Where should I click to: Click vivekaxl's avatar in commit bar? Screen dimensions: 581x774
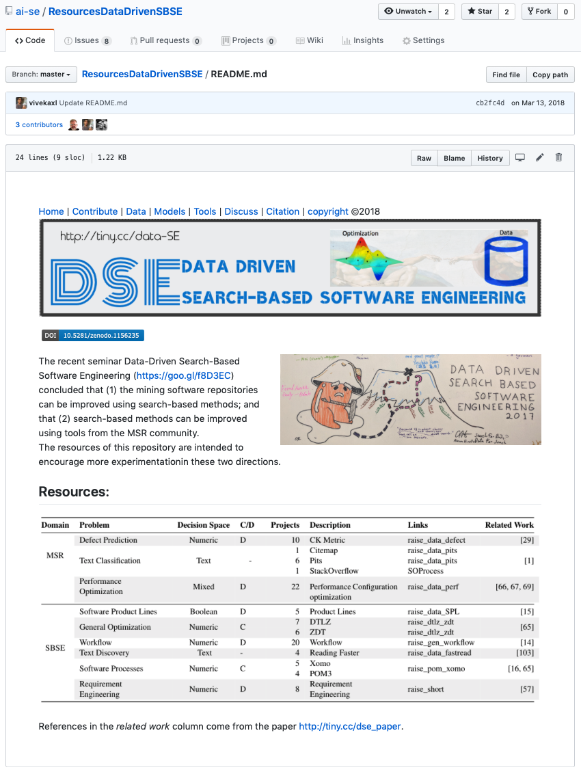21,103
